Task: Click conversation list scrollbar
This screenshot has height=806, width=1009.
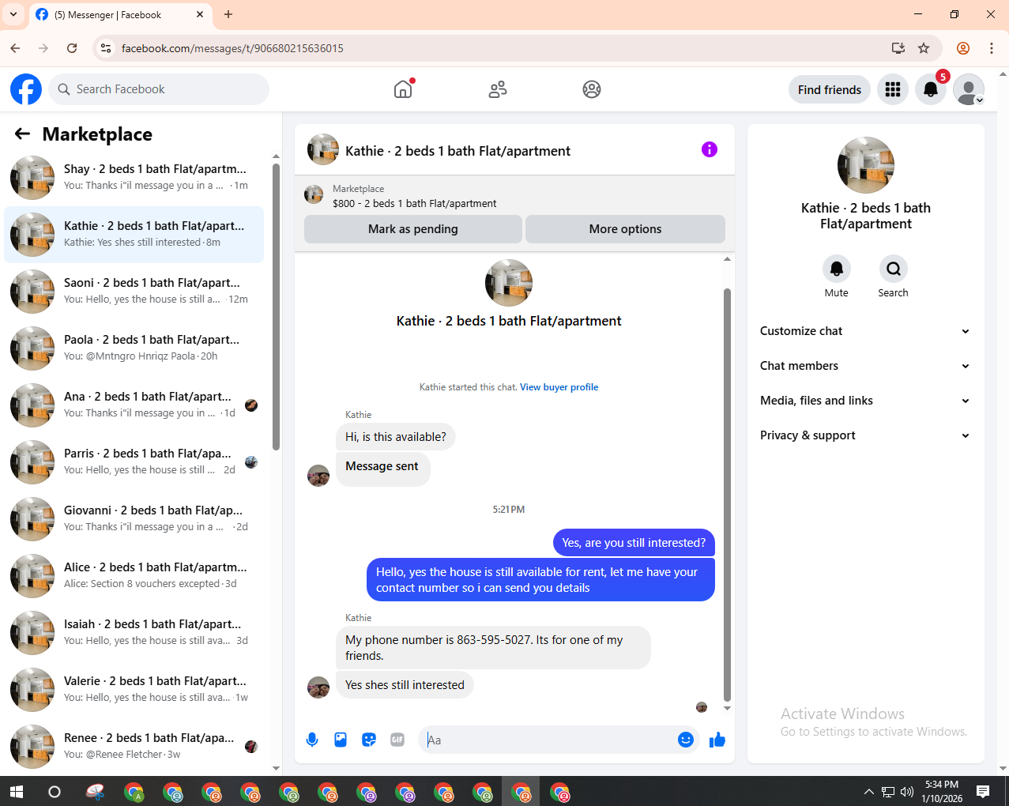Action: [276, 307]
